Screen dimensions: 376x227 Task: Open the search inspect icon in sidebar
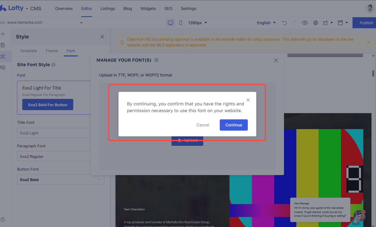(3, 68)
